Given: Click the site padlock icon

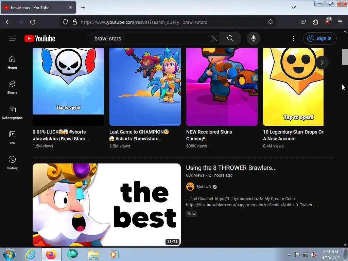Looking at the screenshot, I should 75,22.
